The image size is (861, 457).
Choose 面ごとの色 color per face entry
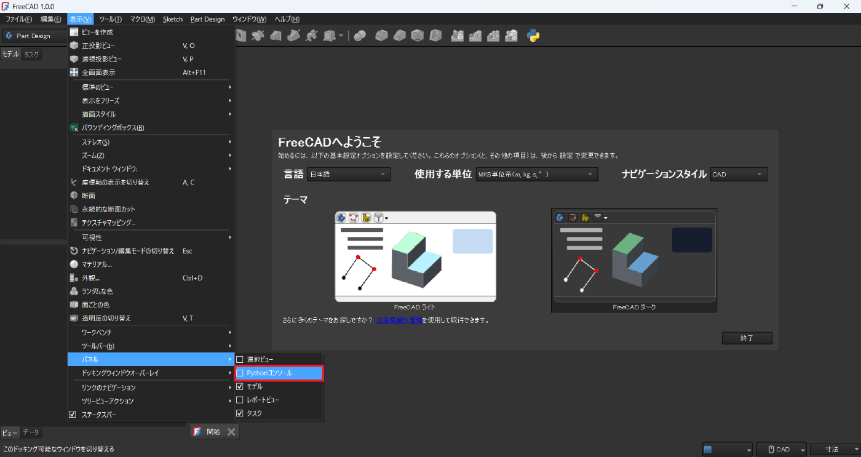(x=151, y=304)
